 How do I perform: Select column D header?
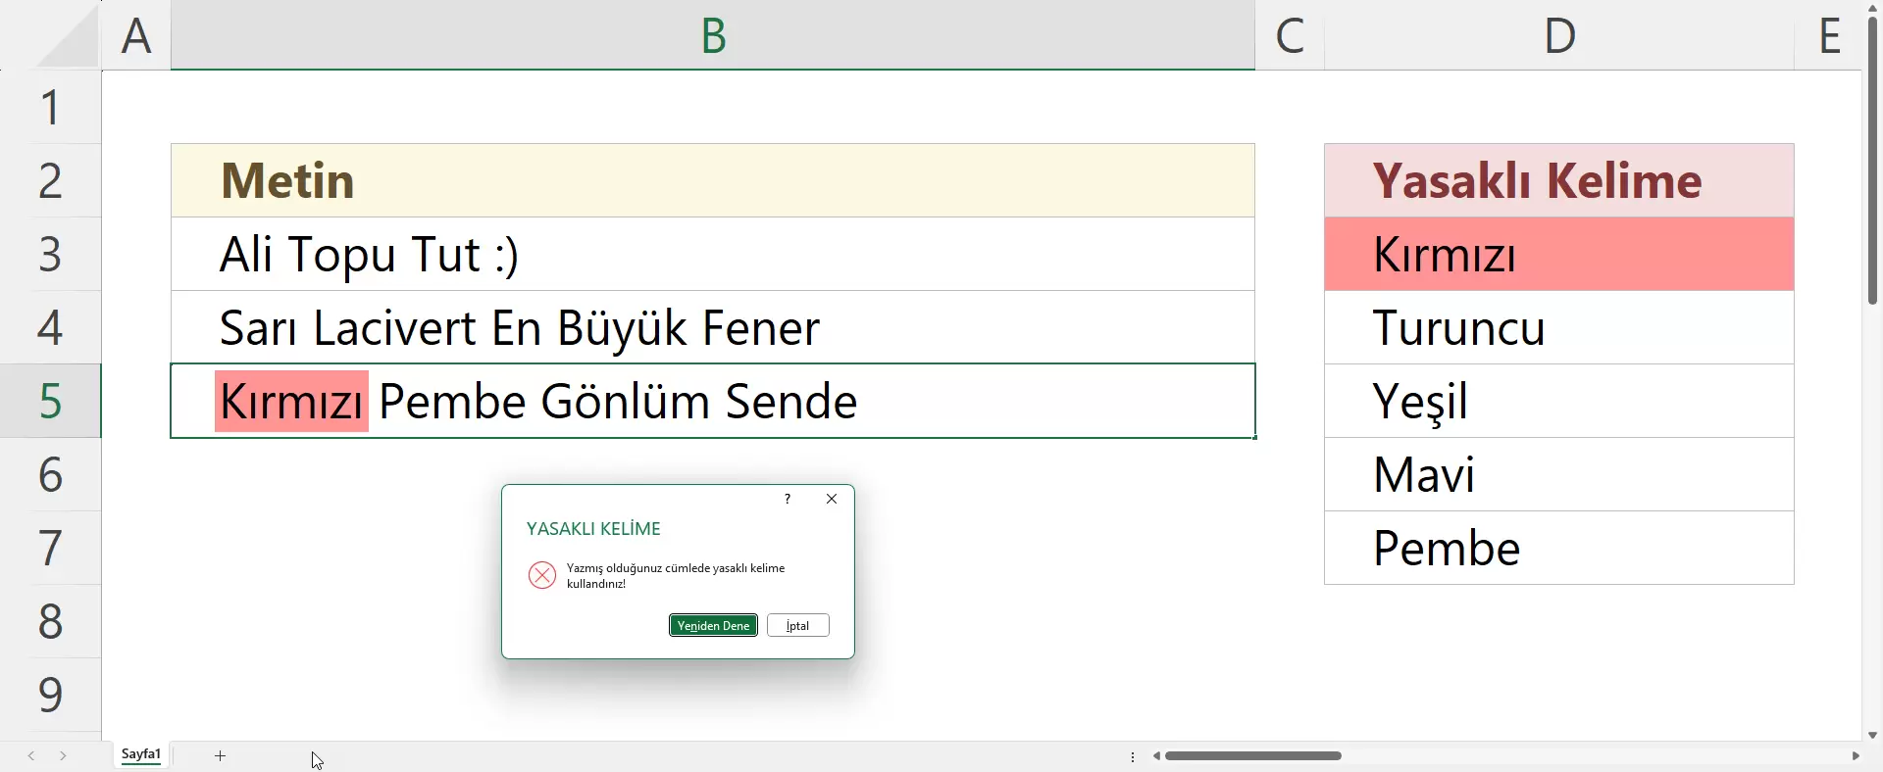1559,35
